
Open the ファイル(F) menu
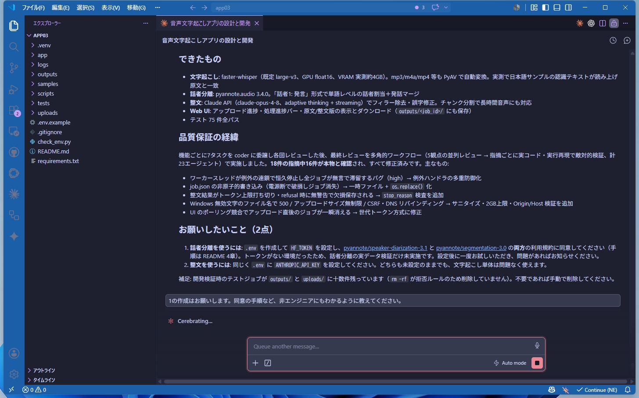(33, 7)
